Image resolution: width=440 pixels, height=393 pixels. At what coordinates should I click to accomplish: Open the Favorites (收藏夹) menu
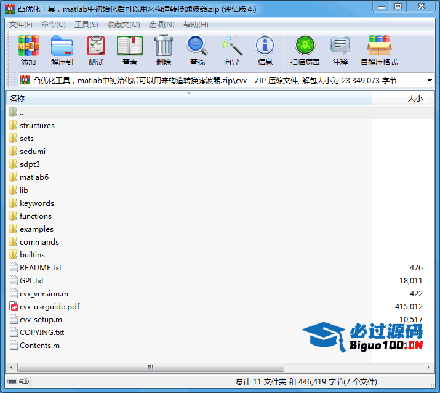click(x=124, y=25)
